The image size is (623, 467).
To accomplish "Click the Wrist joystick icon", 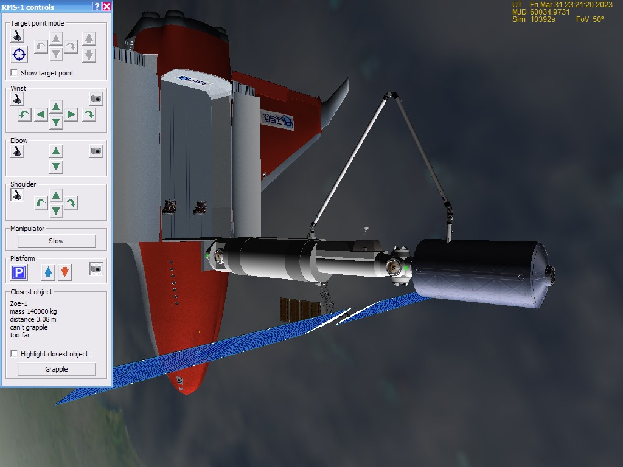I will 17,99.
